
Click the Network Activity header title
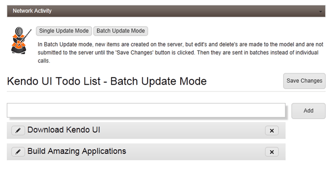click(32, 11)
